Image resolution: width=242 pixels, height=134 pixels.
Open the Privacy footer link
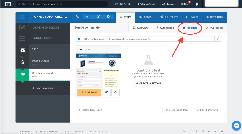(79, 131)
